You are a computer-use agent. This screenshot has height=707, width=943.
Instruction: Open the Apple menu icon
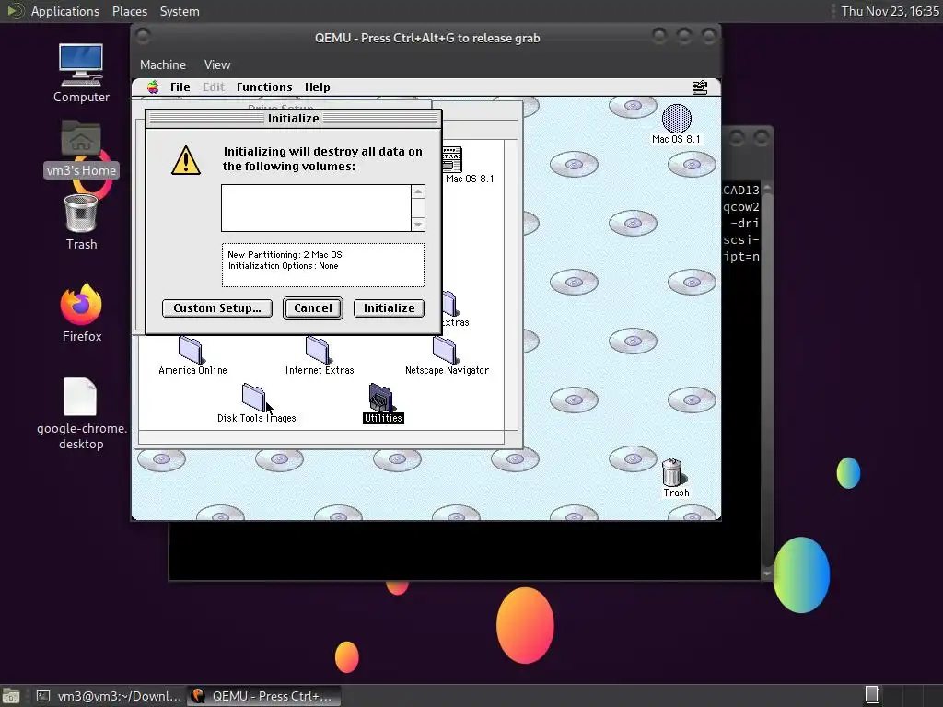pos(154,87)
